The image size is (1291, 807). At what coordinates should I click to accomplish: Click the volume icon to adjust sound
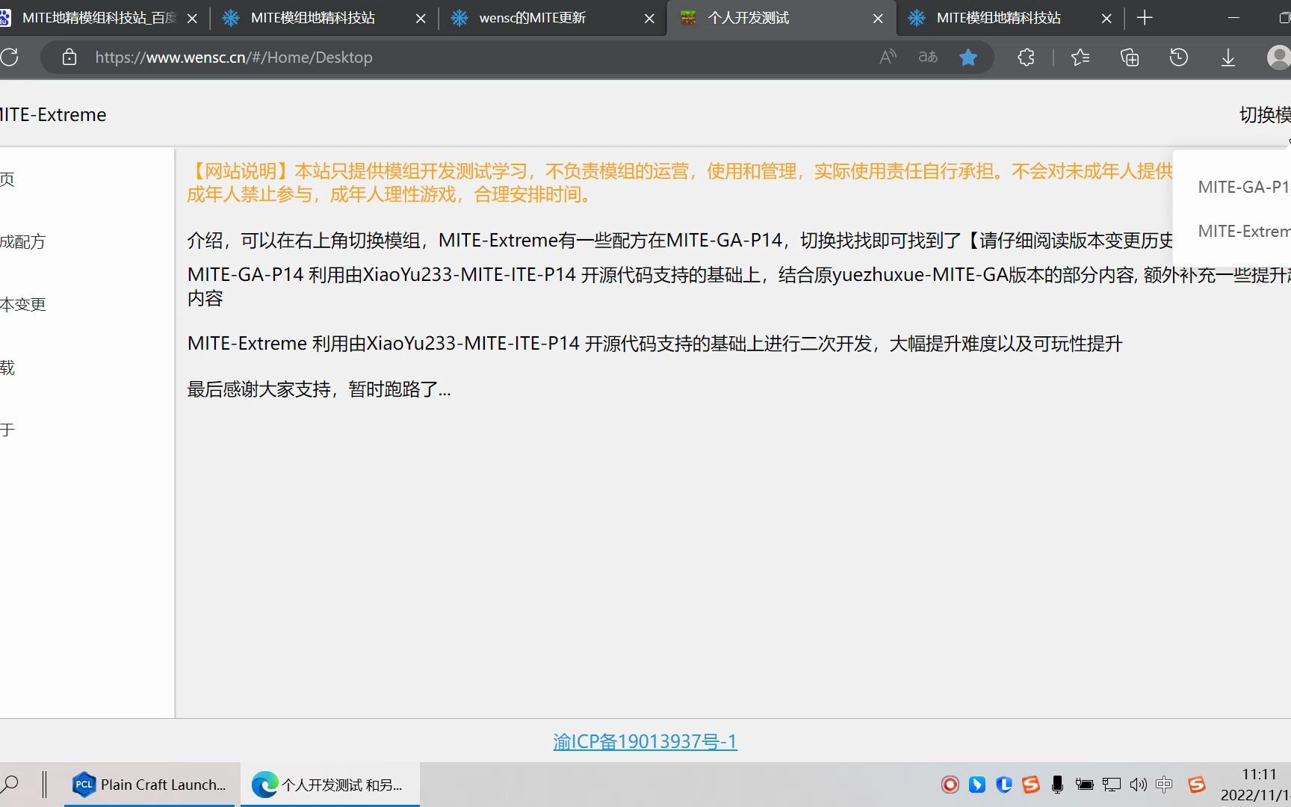(1139, 784)
